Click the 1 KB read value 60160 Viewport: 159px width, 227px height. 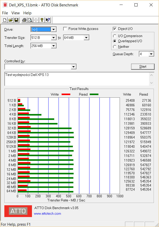point(146,105)
